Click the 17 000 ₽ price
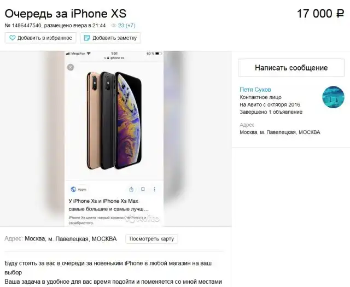350x287 pixels. (x=320, y=14)
